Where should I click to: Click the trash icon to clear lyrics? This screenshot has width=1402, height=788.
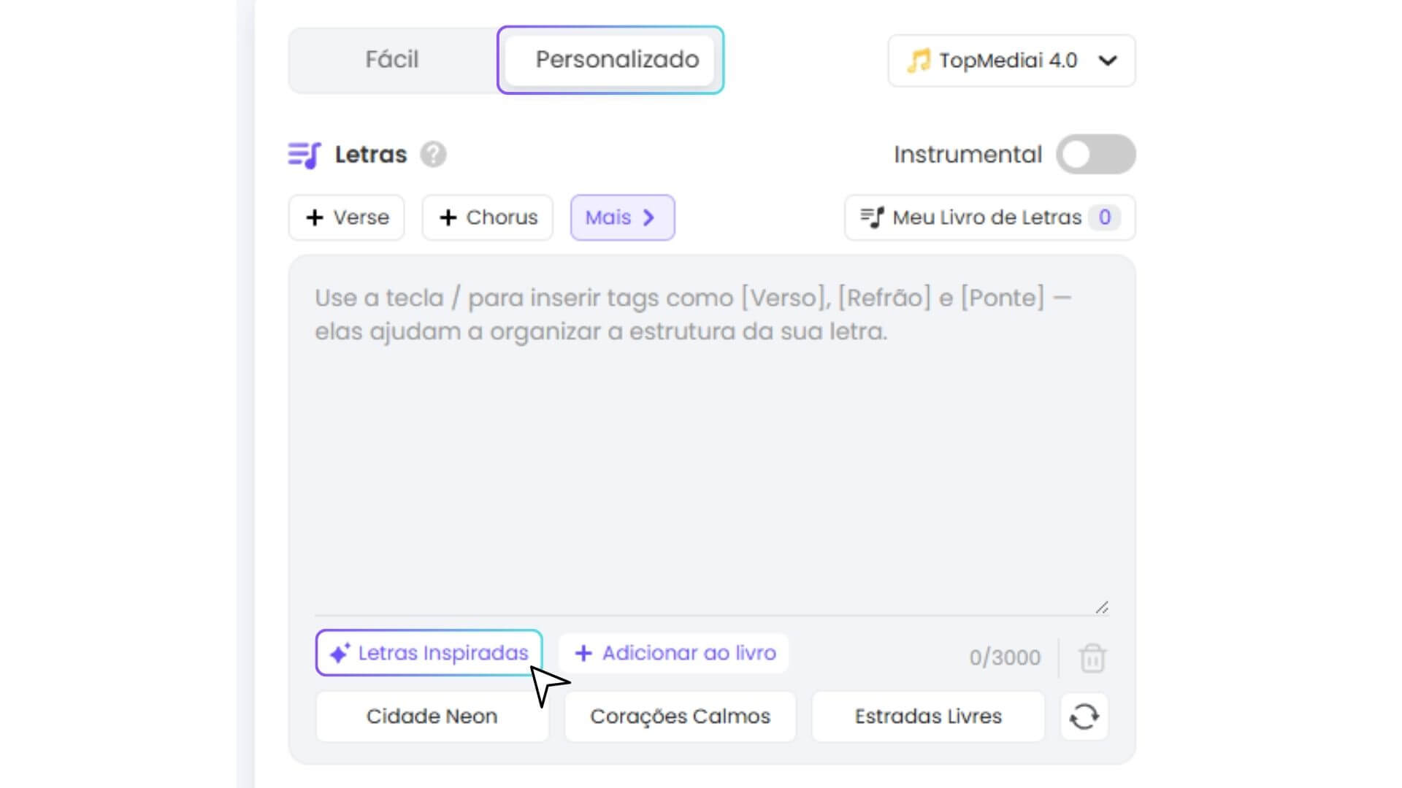(1092, 657)
